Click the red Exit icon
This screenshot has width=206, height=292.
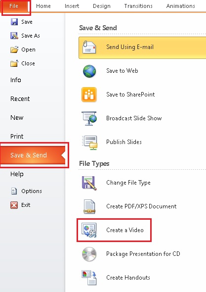point(14,205)
